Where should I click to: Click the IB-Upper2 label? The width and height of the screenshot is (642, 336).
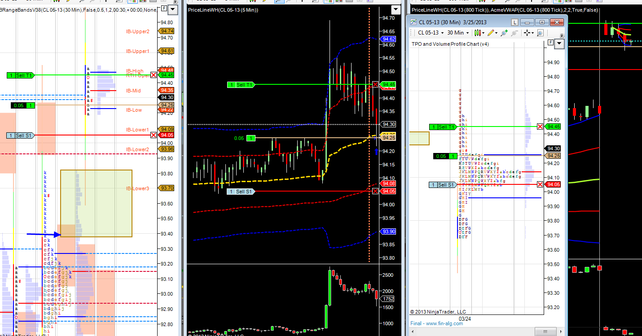click(x=138, y=31)
